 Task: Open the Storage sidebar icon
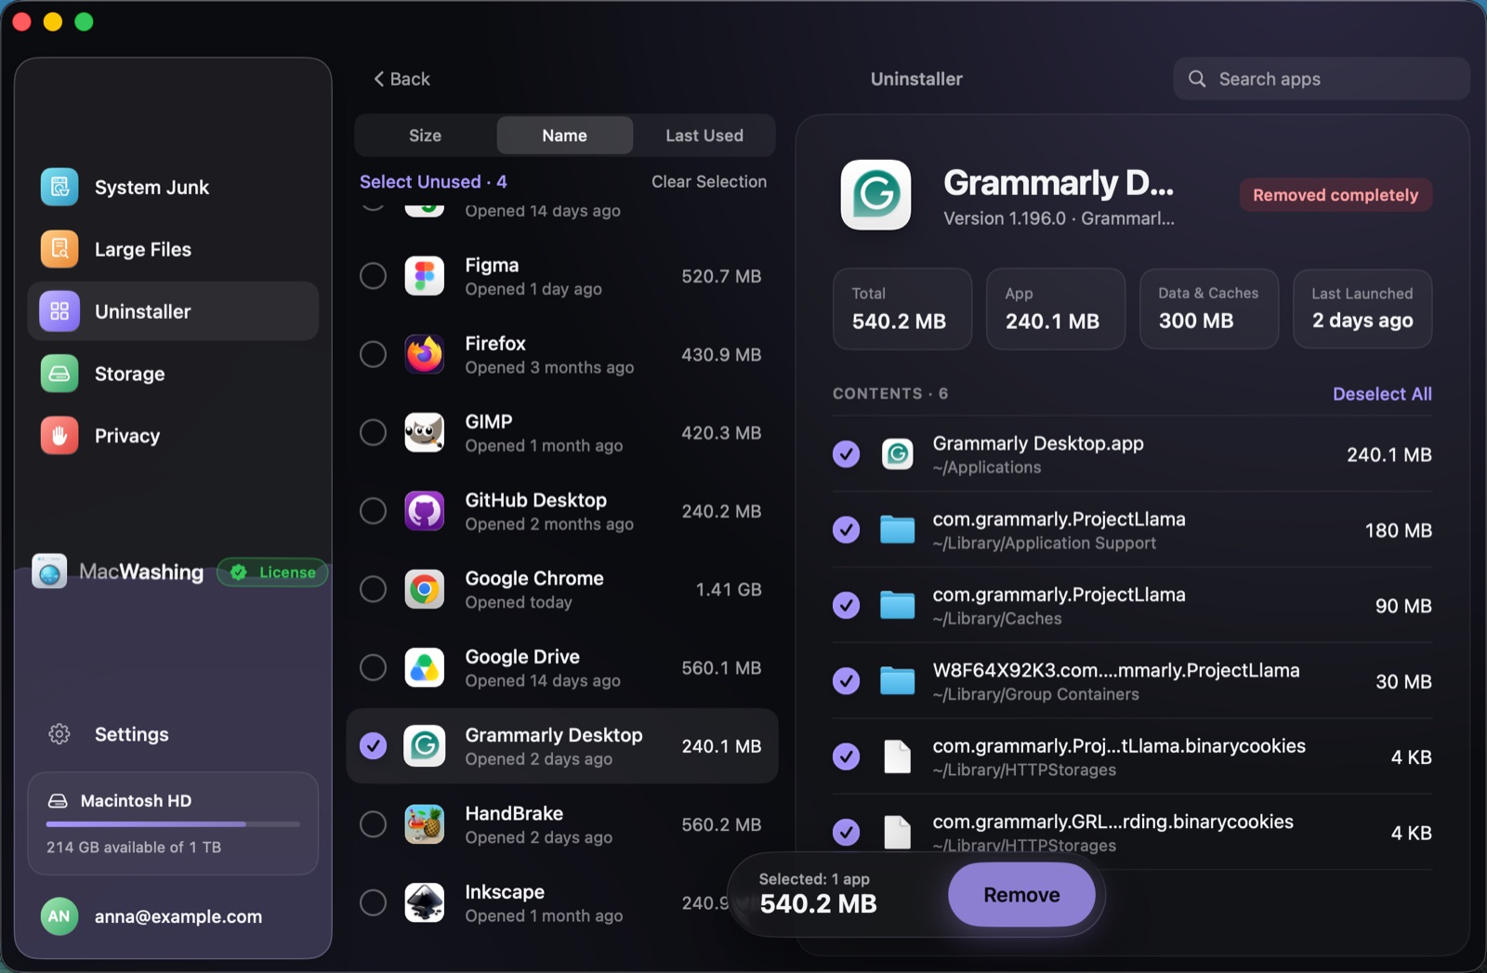tap(59, 374)
